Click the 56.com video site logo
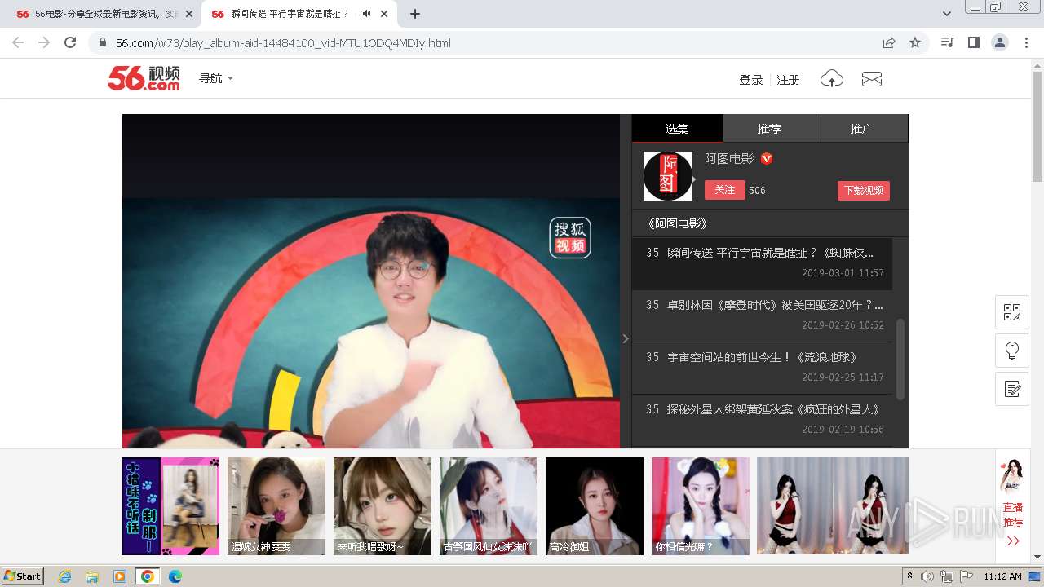This screenshot has width=1044, height=587. coord(144,78)
